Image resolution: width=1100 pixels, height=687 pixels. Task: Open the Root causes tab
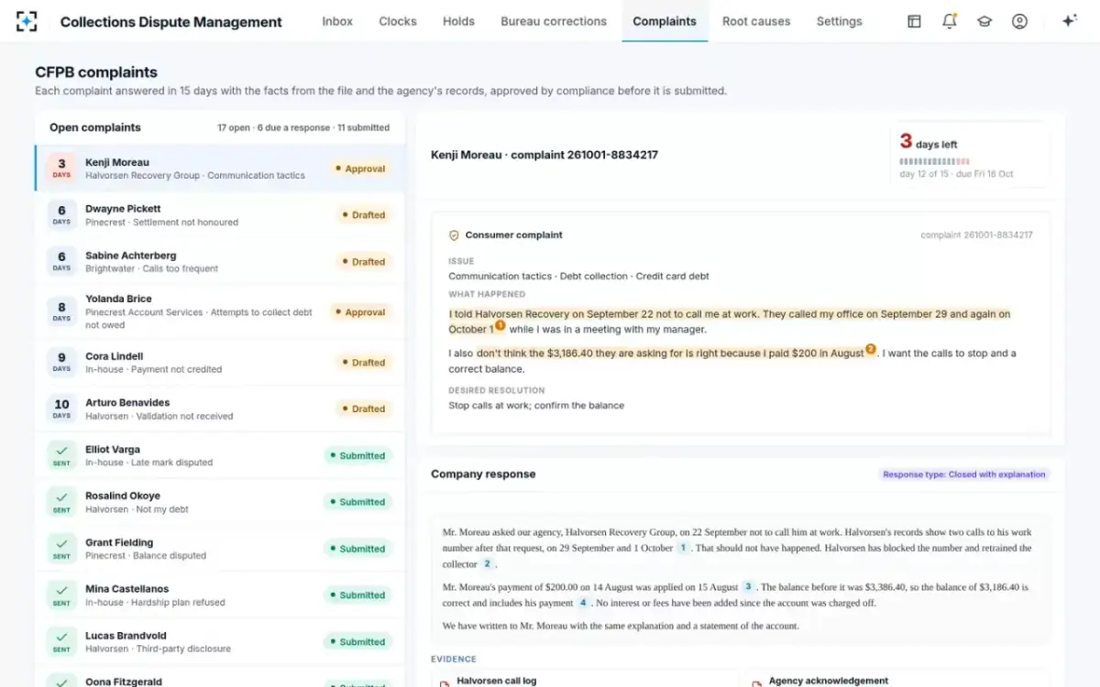(x=756, y=21)
